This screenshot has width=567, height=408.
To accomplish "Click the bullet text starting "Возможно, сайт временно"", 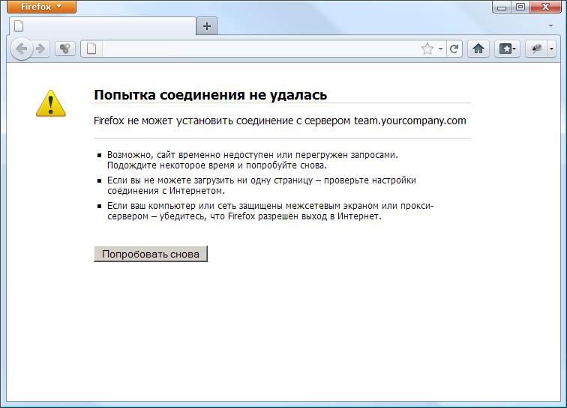I will click(x=253, y=160).
